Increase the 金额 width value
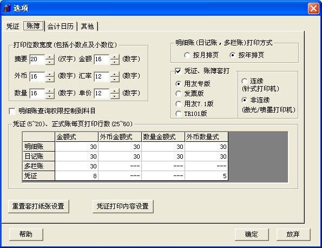 pos(115,57)
